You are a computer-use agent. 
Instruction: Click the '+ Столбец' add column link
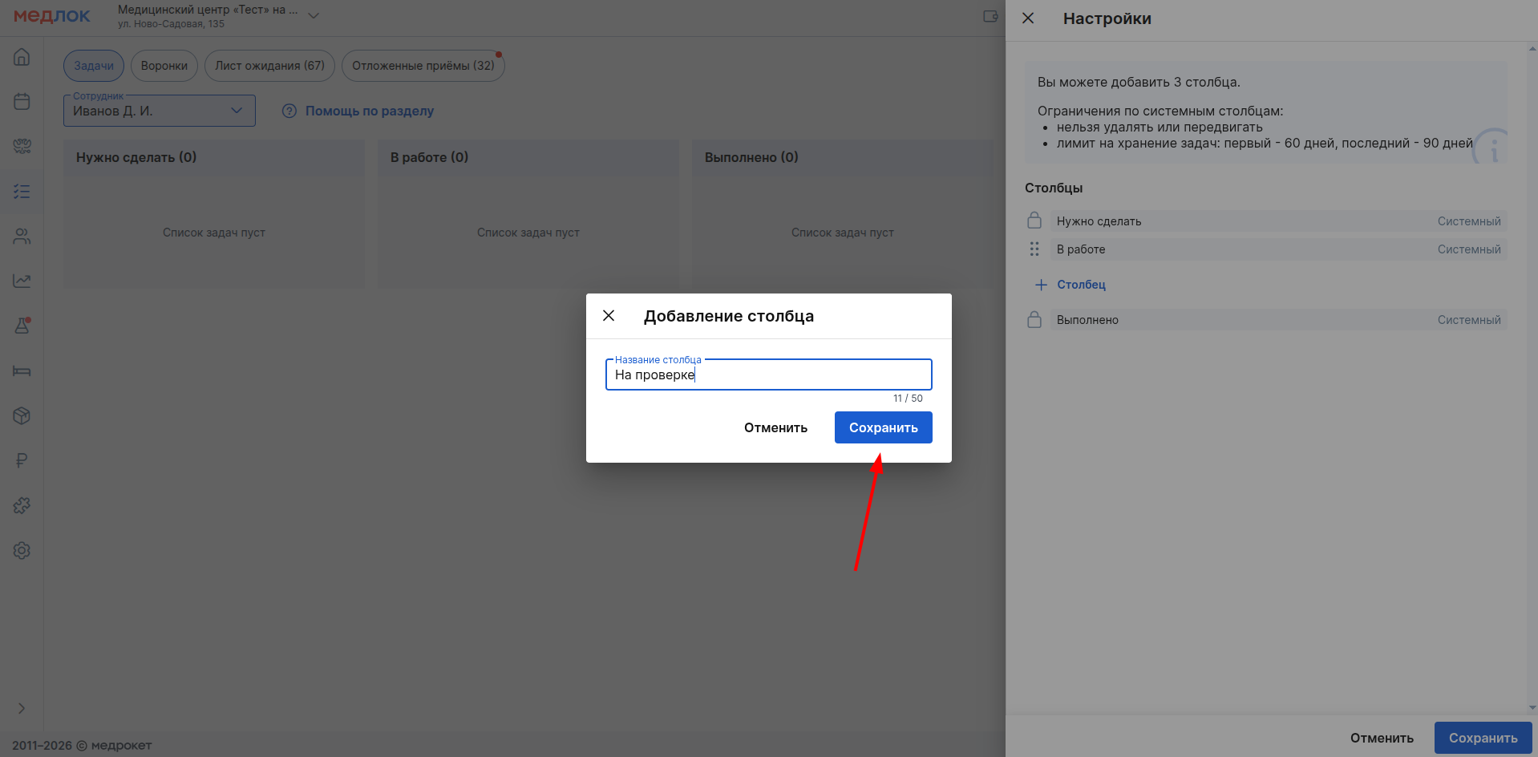point(1071,285)
